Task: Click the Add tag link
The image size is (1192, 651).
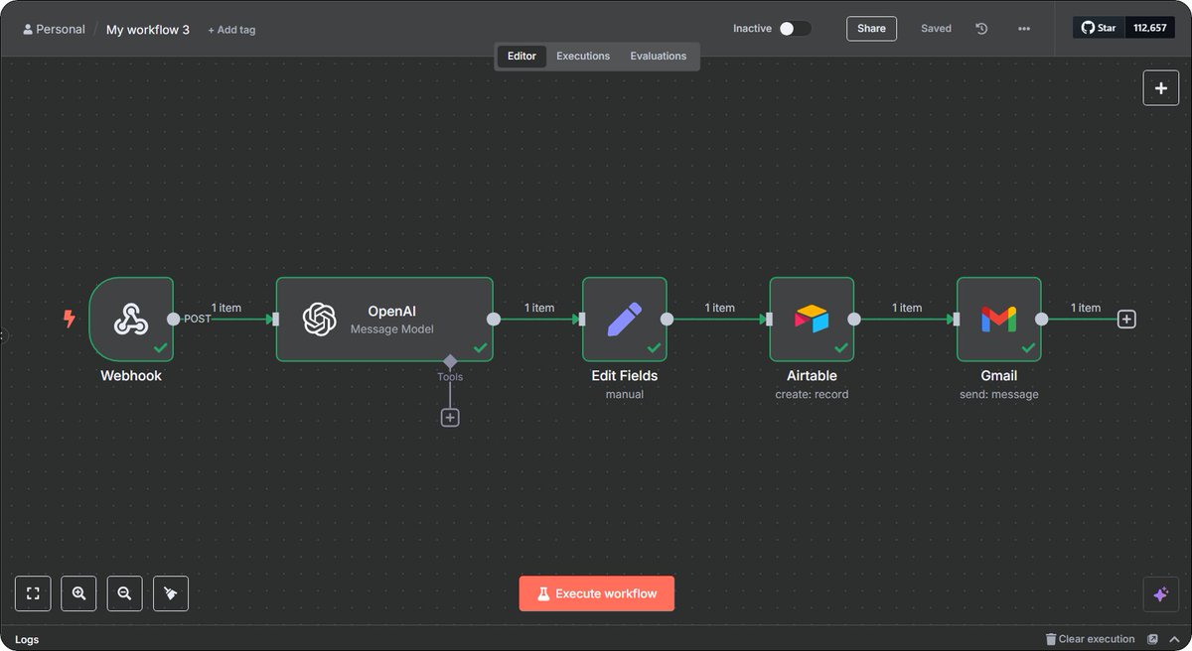Action: (231, 30)
